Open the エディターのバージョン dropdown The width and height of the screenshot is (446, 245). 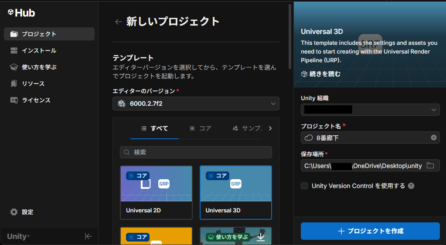coord(196,104)
